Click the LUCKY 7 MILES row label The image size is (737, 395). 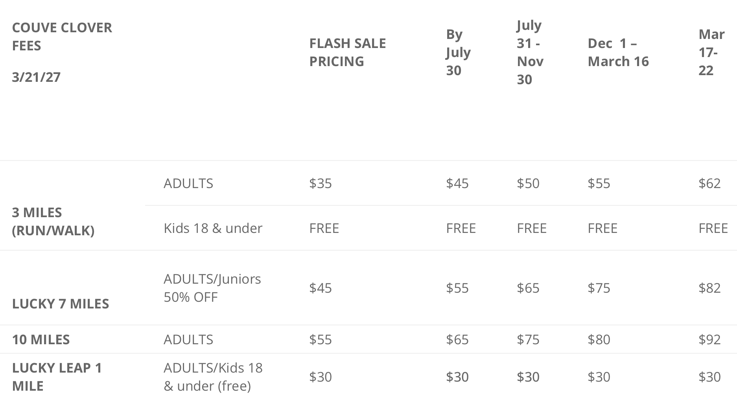(61, 304)
